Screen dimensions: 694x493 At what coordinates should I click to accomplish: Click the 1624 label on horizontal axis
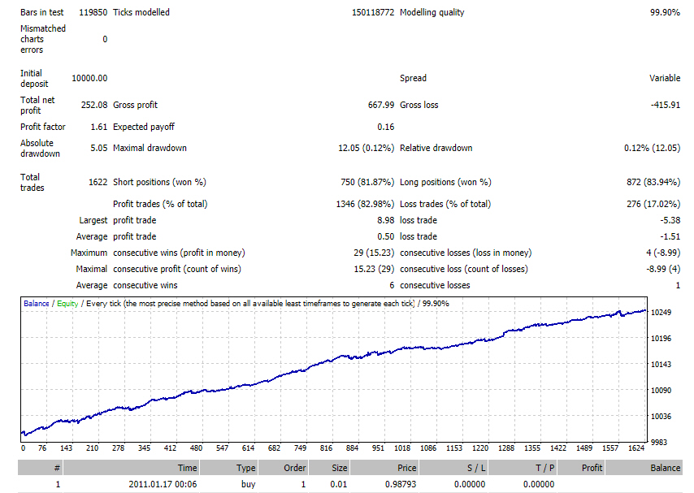click(636, 448)
